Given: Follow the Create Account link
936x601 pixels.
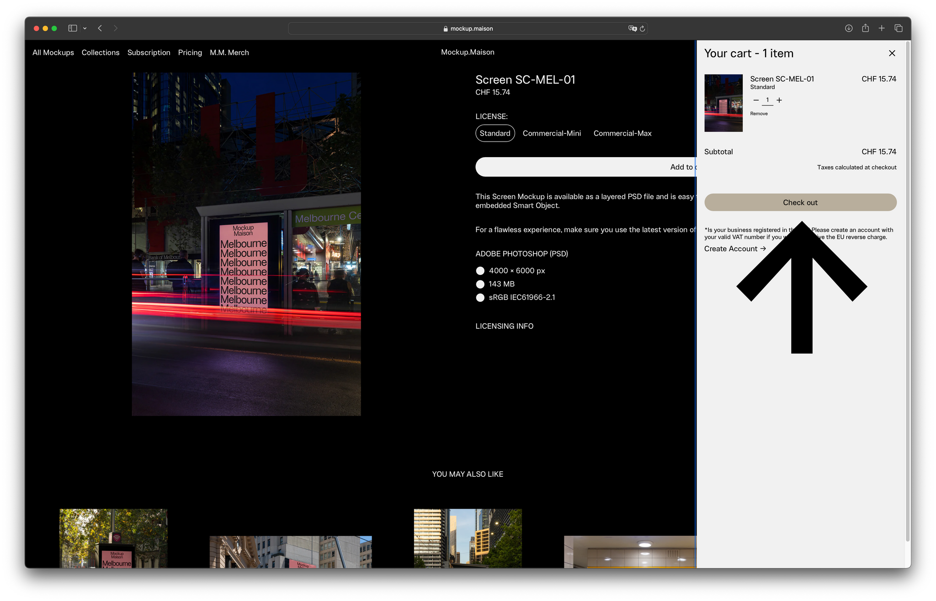Looking at the screenshot, I should click(734, 248).
